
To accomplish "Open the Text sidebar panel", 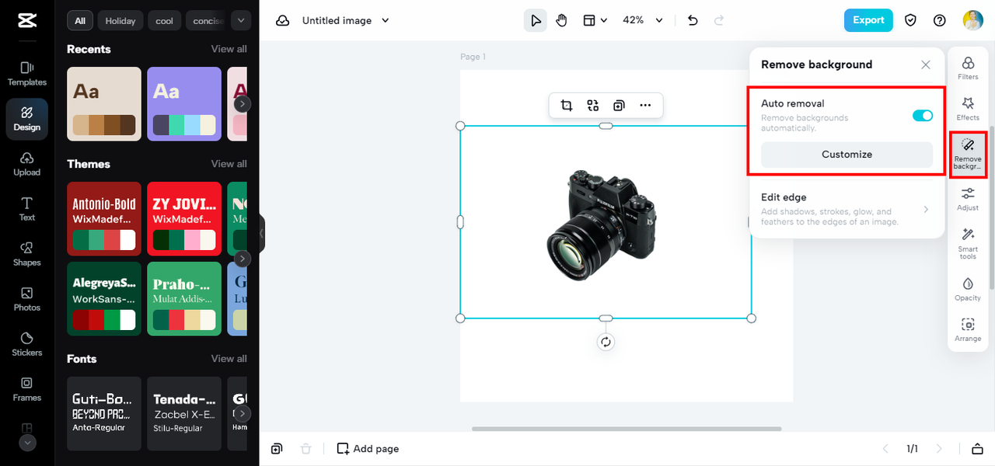I will tap(27, 209).
